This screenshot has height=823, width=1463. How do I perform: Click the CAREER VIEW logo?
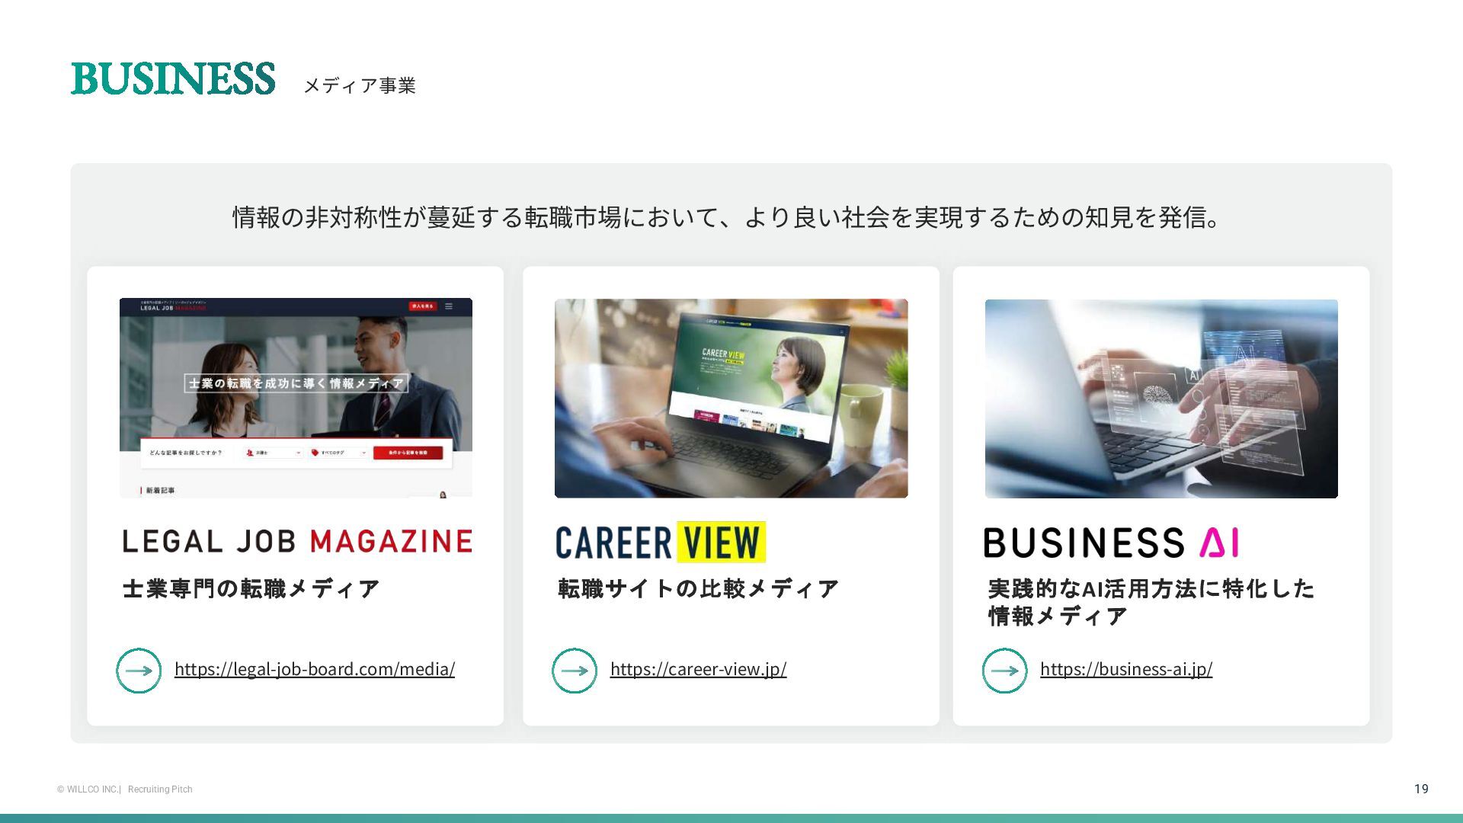(661, 542)
